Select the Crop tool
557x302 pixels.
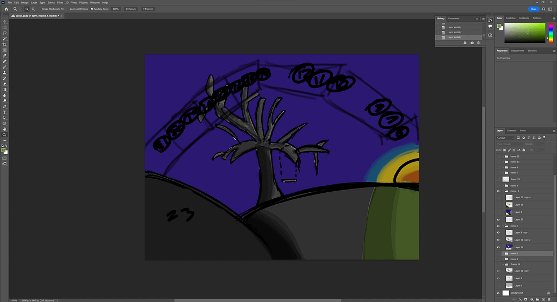coord(4,45)
